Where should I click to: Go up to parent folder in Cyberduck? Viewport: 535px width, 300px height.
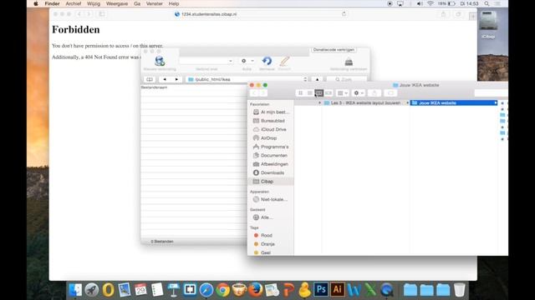[317, 79]
